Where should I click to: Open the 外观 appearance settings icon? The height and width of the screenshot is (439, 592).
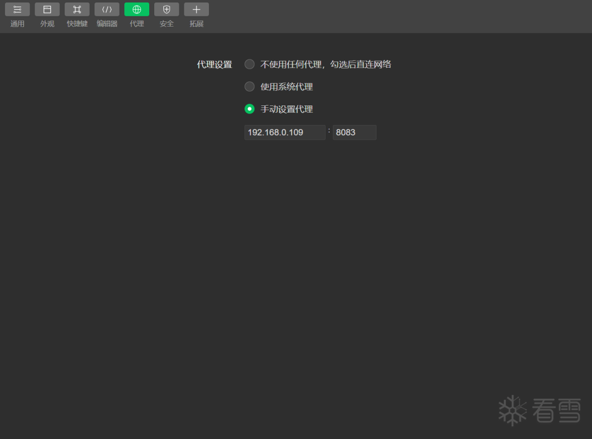click(47, 9)
